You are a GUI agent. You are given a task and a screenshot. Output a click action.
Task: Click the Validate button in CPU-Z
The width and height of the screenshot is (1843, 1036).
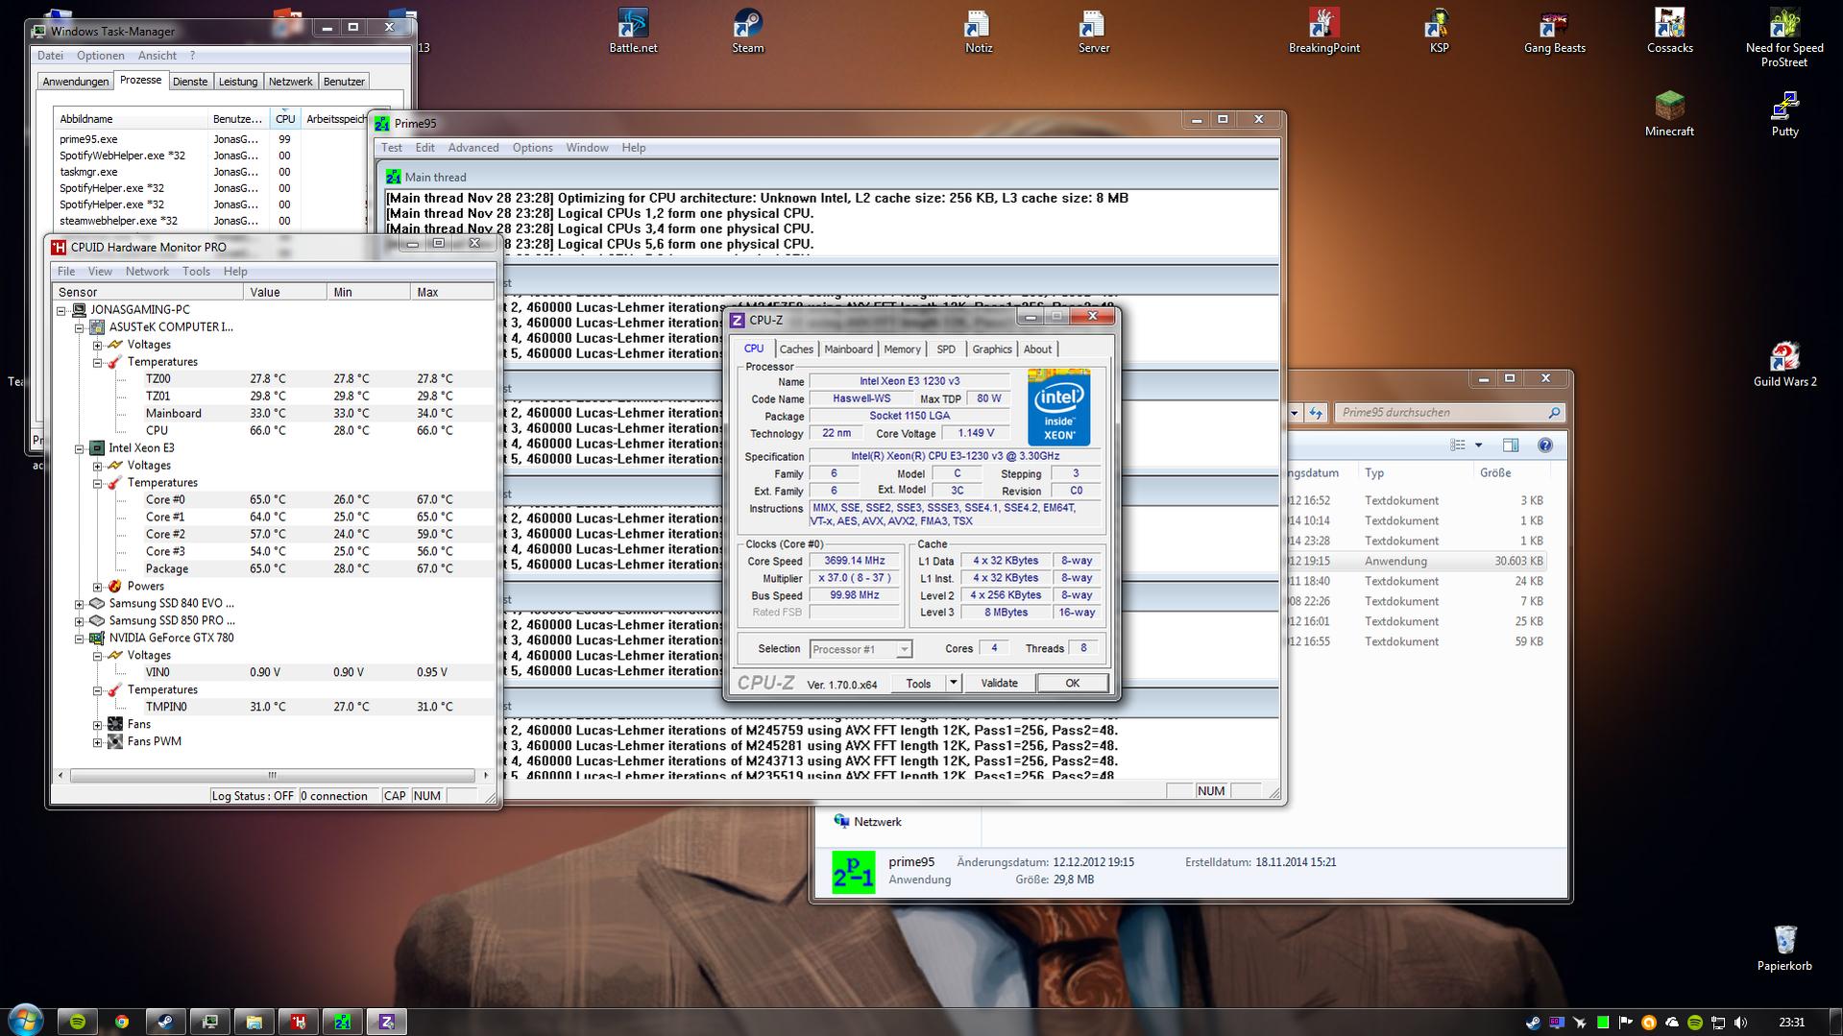coord(999,683)
